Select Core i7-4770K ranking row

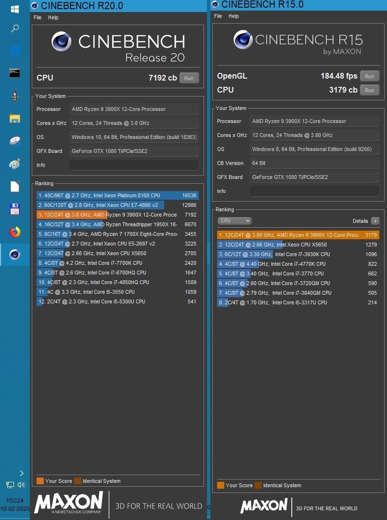pyautogui.click(x=298, y=264)
